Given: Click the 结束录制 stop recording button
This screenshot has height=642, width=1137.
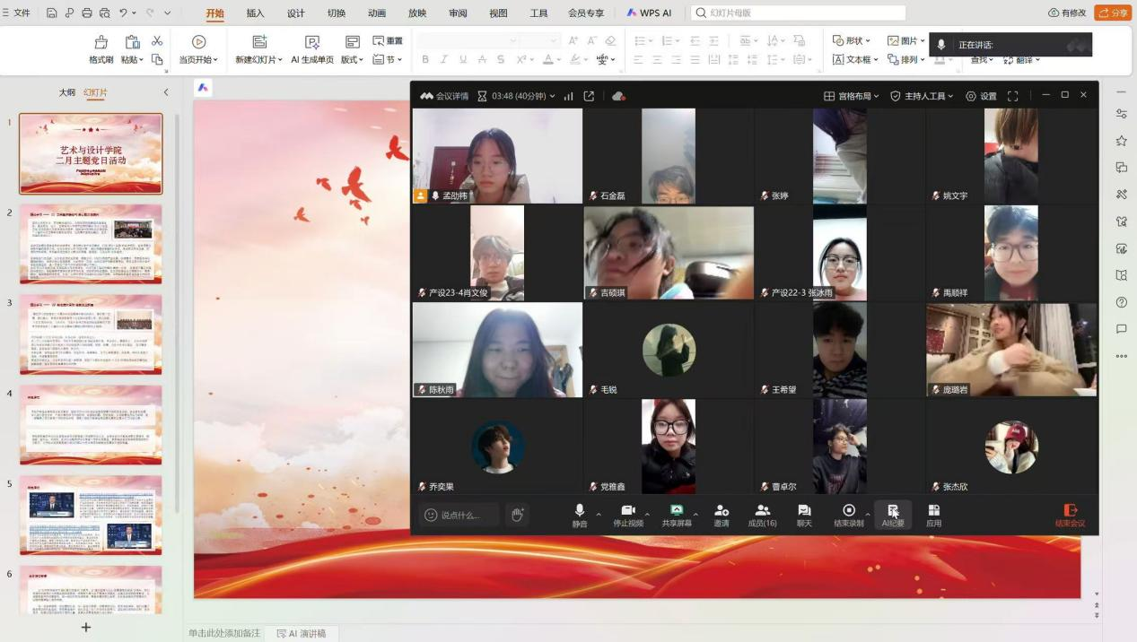Looking at the screenshot, I should [x=848, y=511].
